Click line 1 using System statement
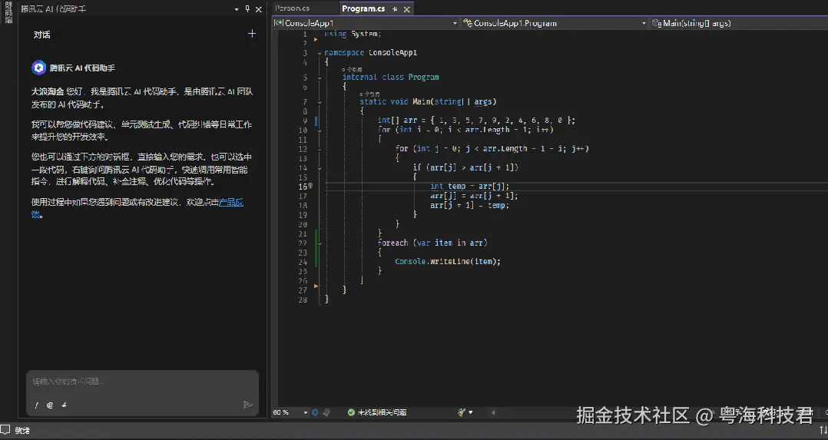Image resolution: width=828 pixels, height=440 pixels. point(353,34)
